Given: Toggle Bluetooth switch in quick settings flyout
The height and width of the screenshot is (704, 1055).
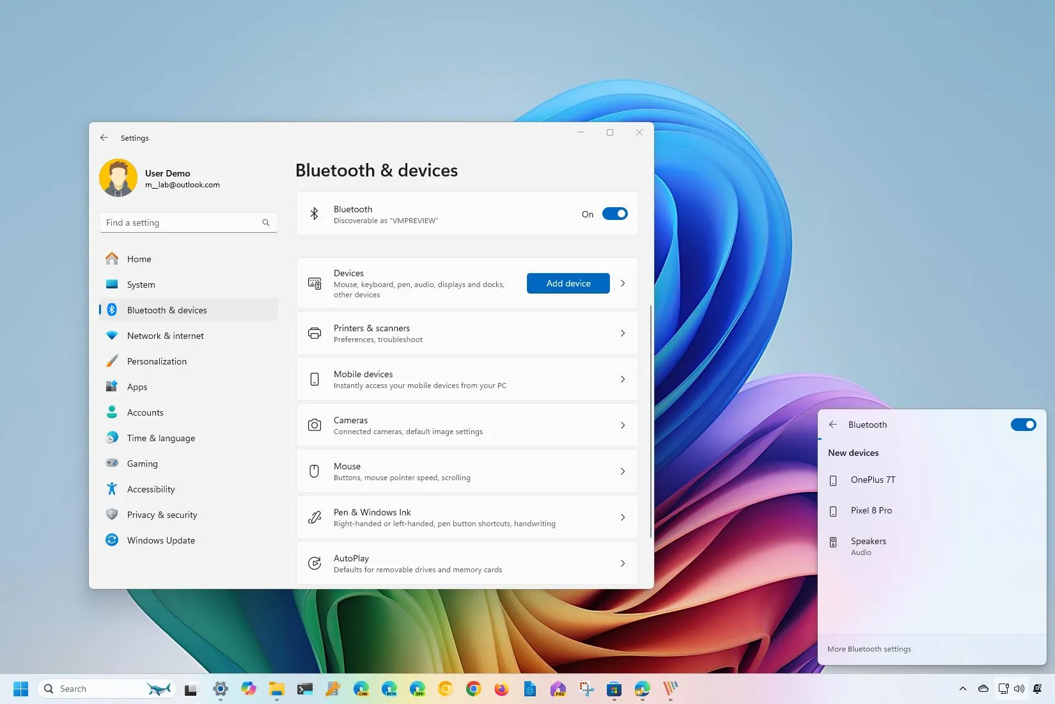Looking at the screenshot, I should 1023,425.
